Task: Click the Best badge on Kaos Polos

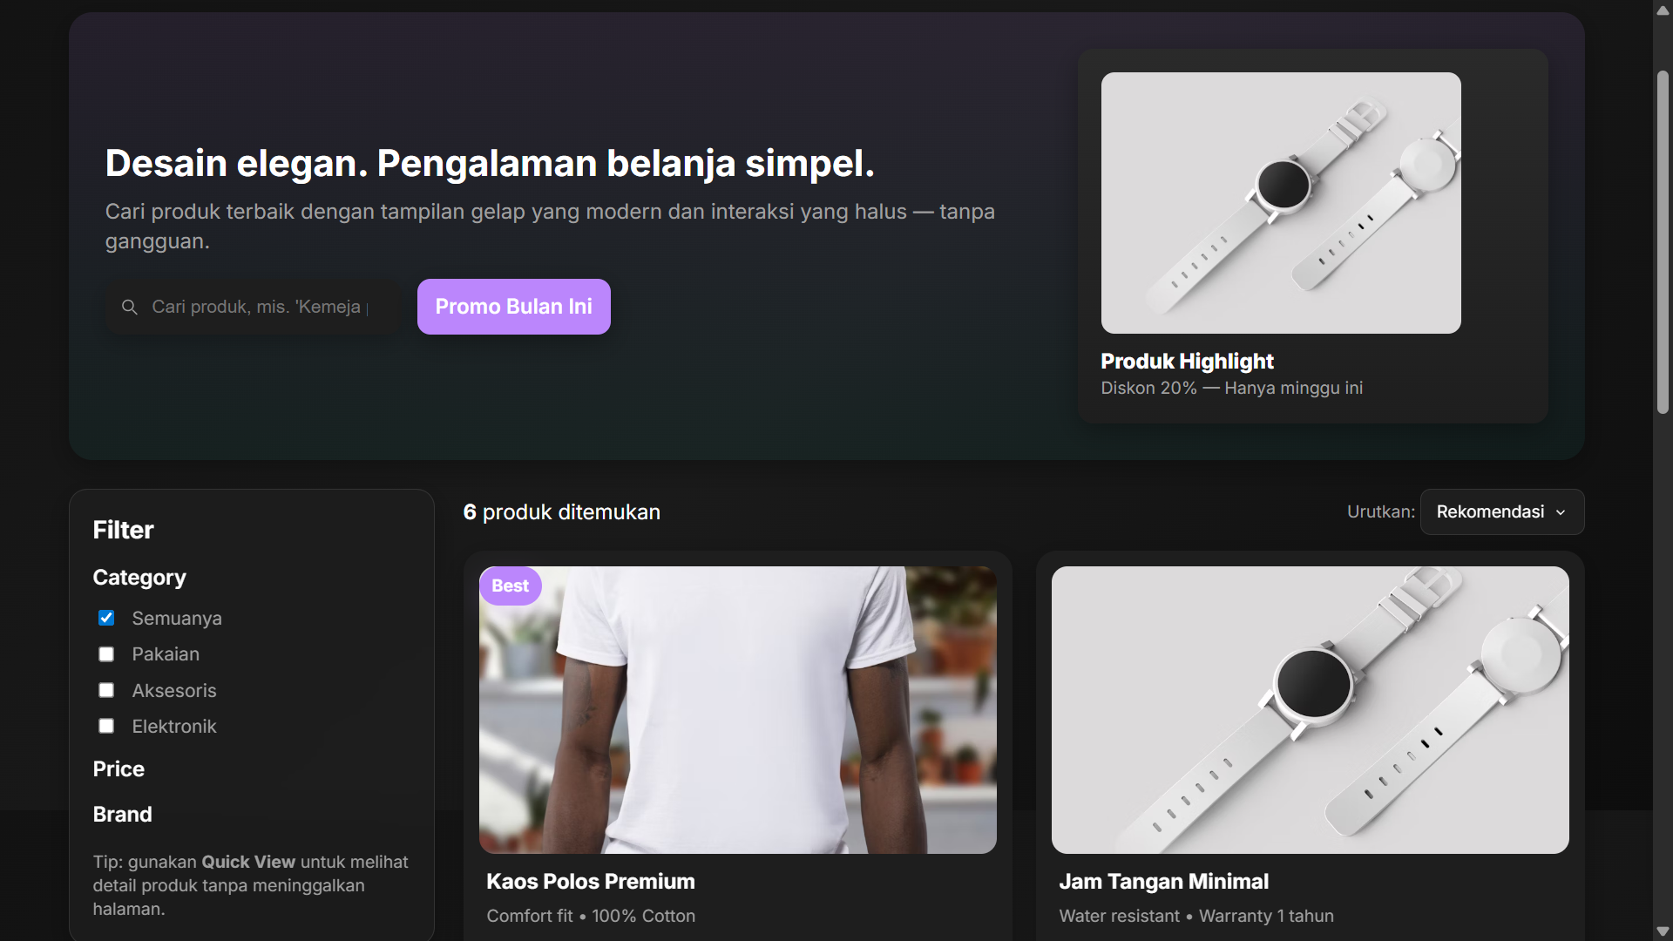Action: coord(510,586)
